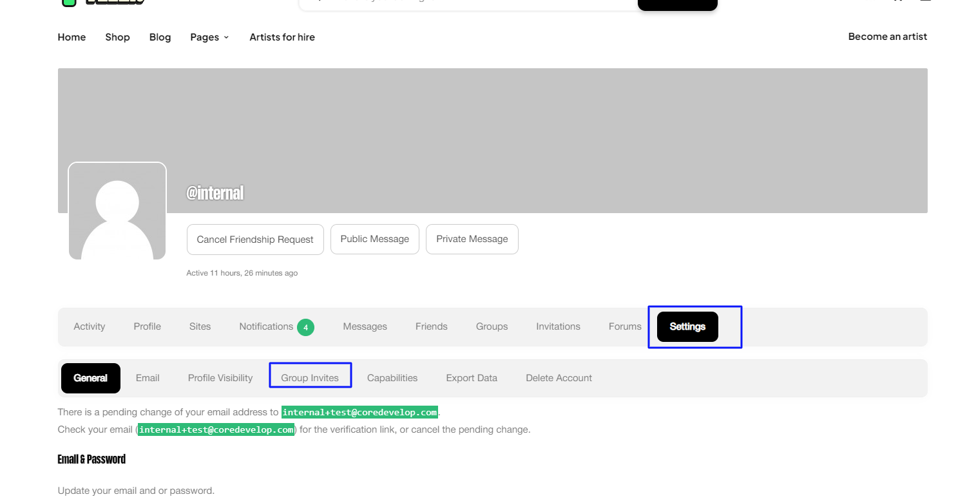
Task: Cancel the friendship request
Action: 255,240
